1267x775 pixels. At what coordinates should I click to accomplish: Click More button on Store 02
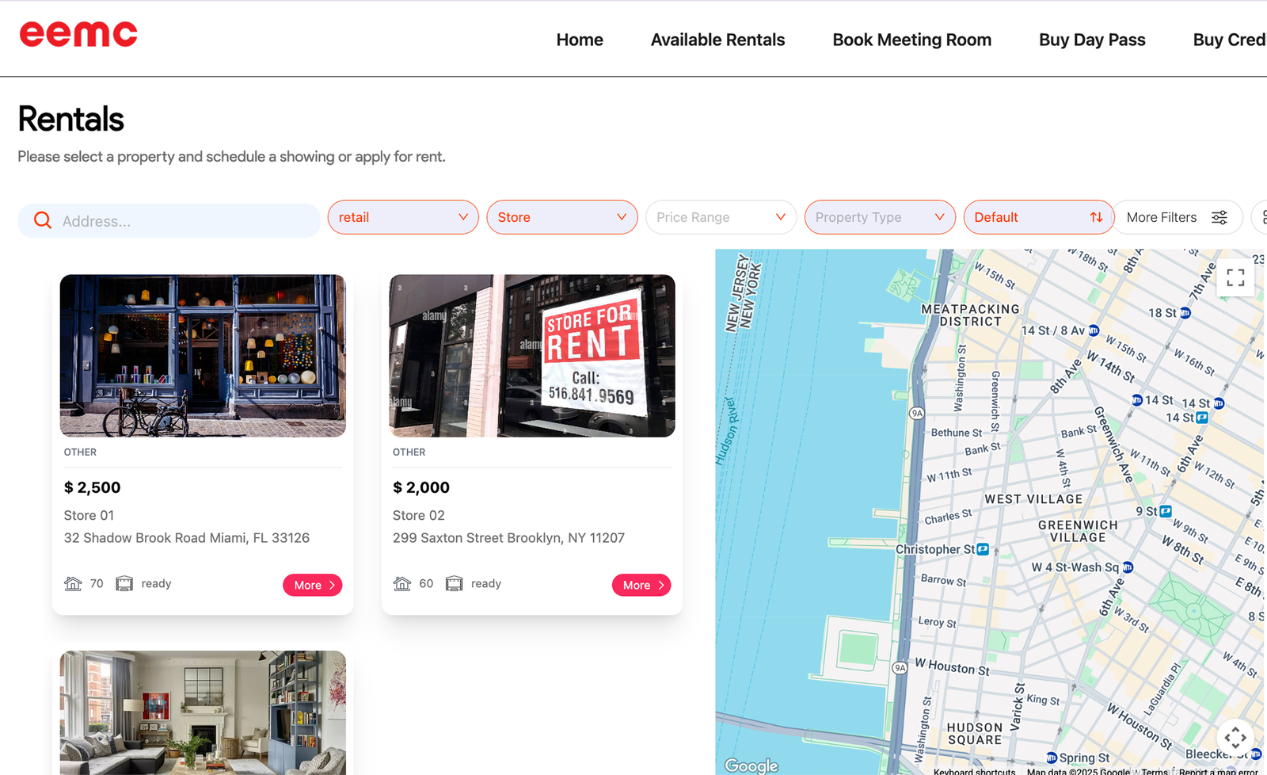click(641, 585)
